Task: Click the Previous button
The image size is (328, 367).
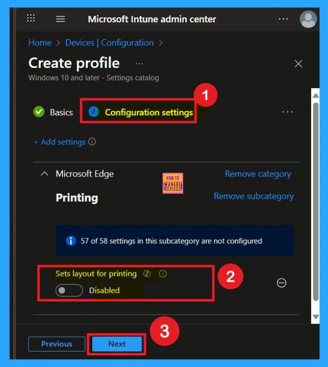Action: tap(57, 344)
